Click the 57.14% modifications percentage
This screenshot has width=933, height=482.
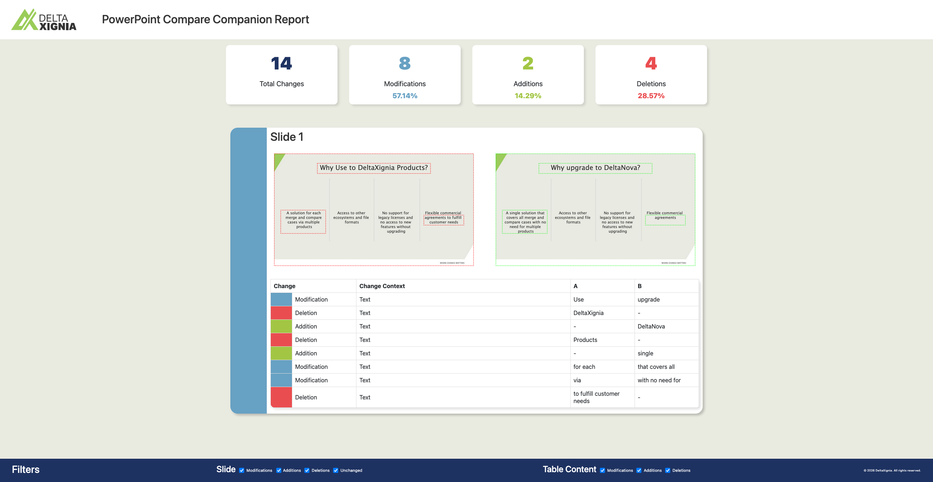click(405, 96)
